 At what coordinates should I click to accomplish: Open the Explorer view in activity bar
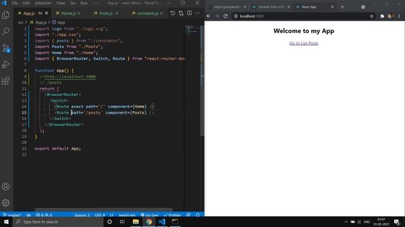[6, 15]
